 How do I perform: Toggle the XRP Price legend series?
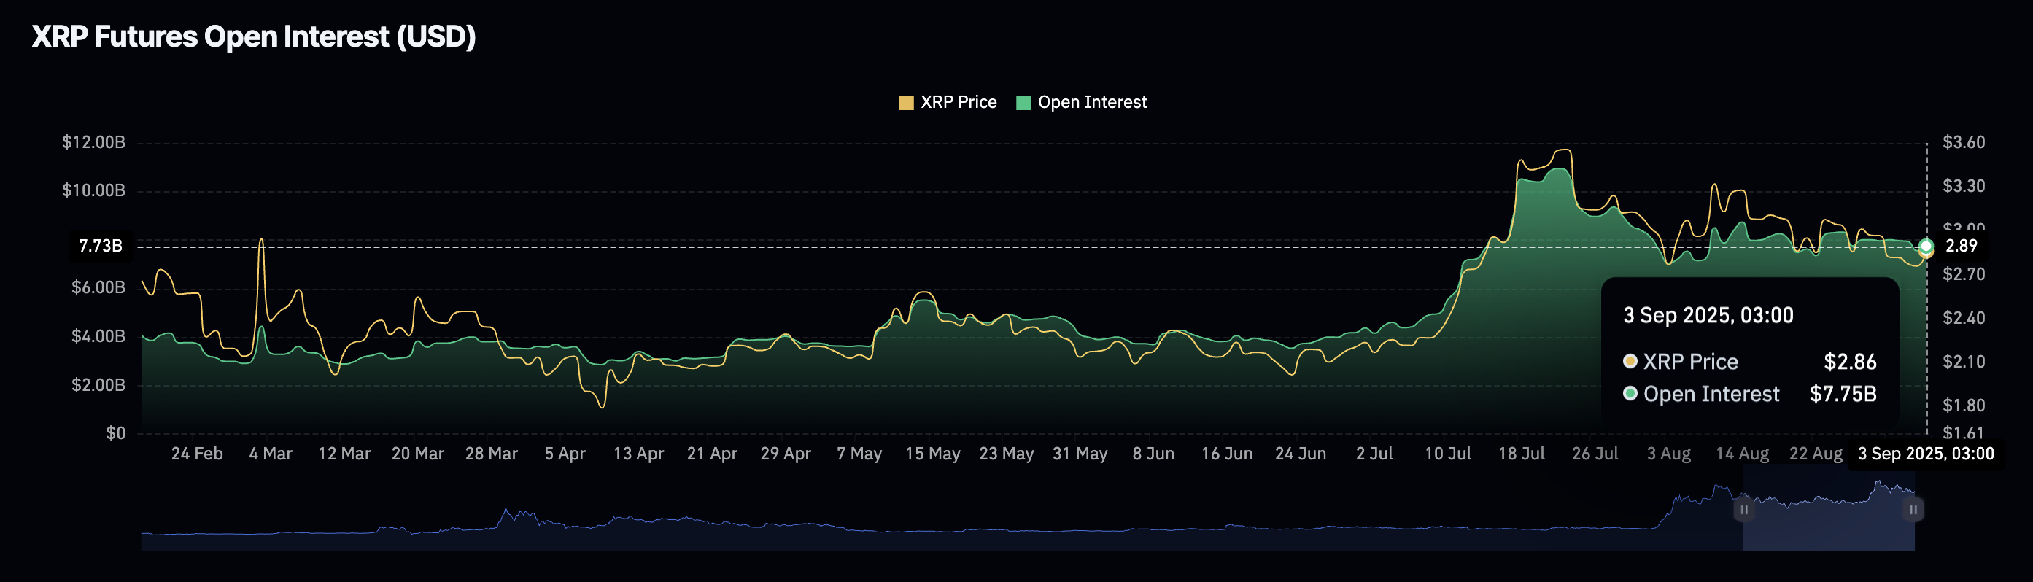[948, 103]
